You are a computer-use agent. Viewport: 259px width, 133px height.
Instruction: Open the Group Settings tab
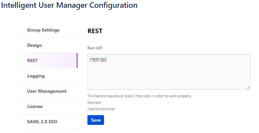click(x=43, y=30)
